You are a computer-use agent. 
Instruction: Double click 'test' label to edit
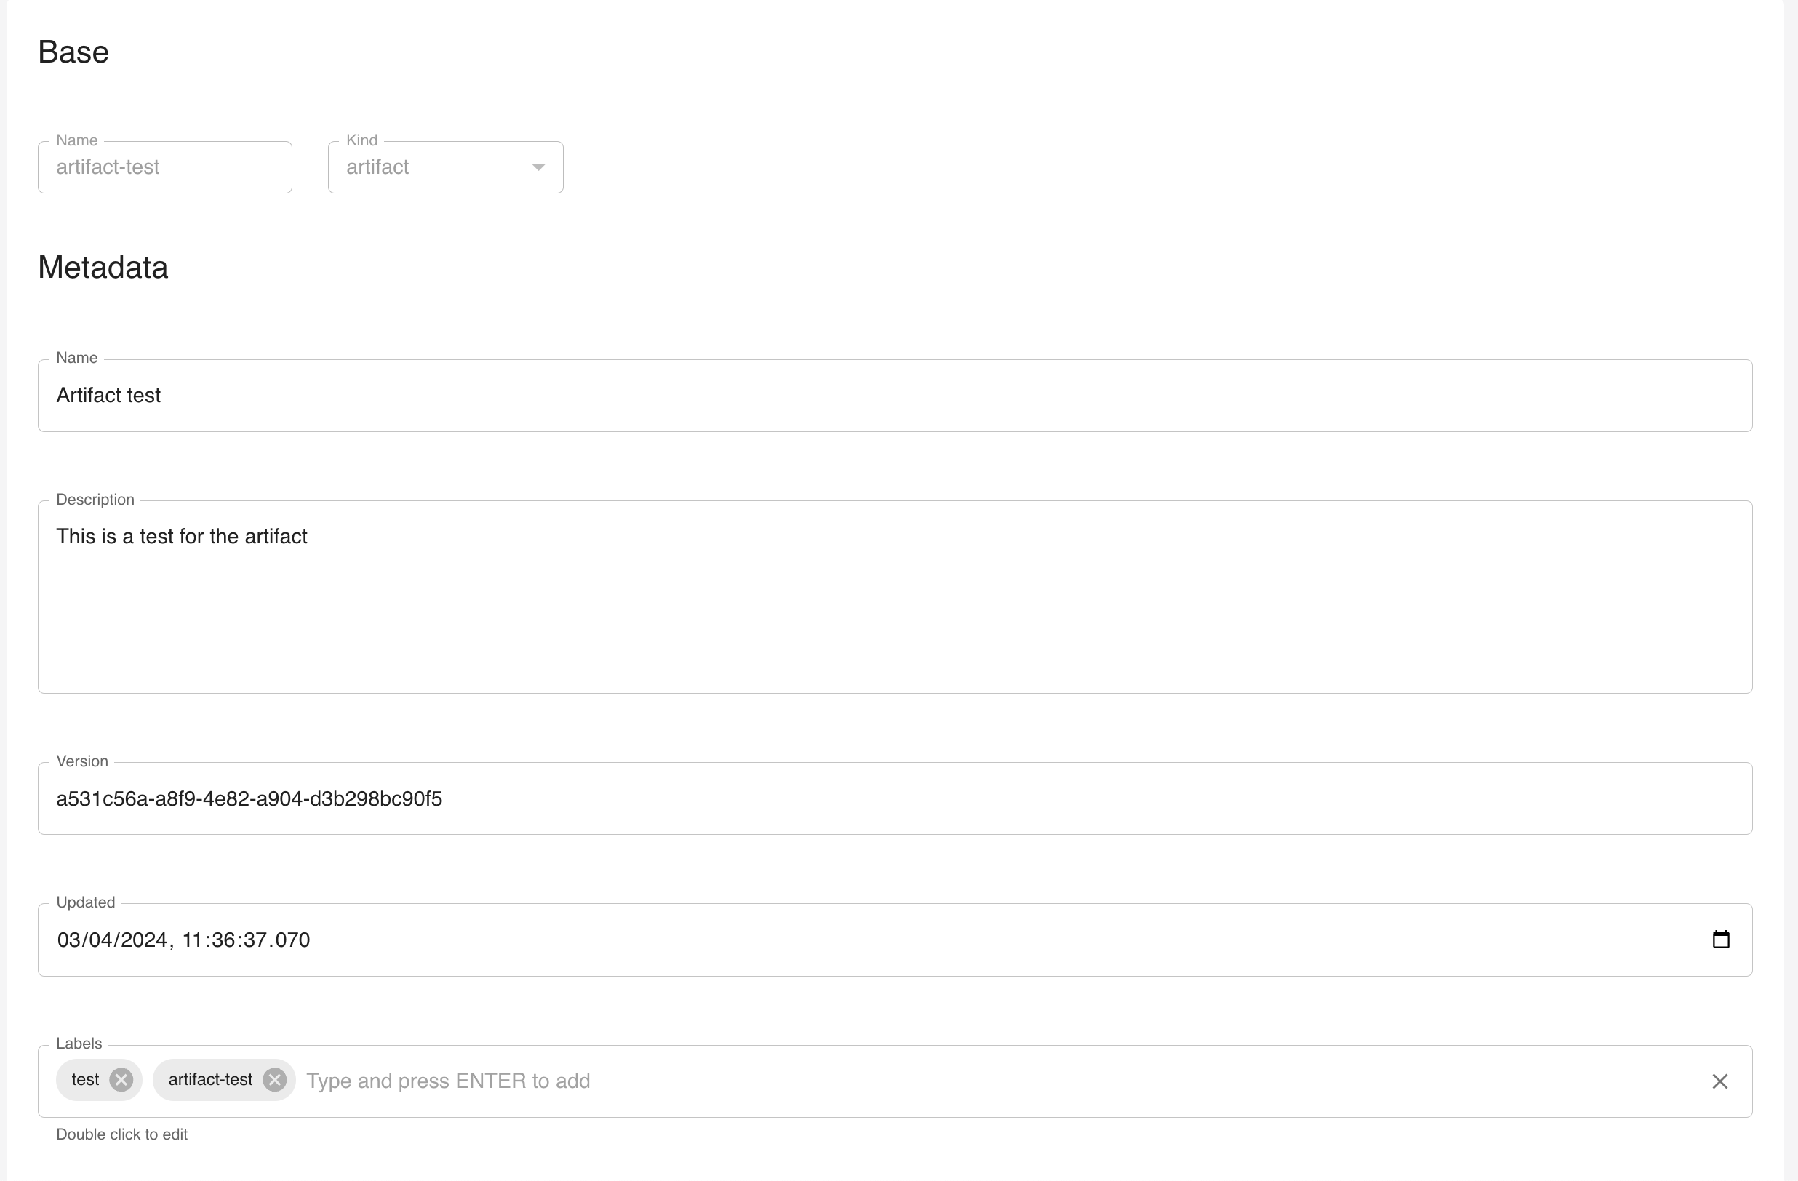pos(86,1079)
